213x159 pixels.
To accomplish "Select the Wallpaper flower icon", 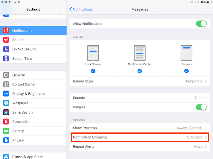I will click(x=6, y=103).
